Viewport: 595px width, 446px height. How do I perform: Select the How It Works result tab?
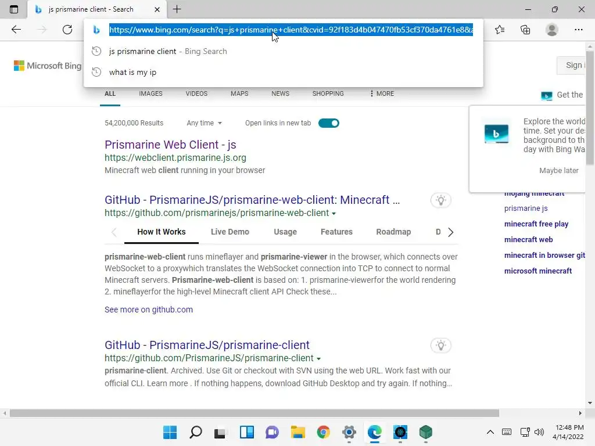(x=162, y=232)
